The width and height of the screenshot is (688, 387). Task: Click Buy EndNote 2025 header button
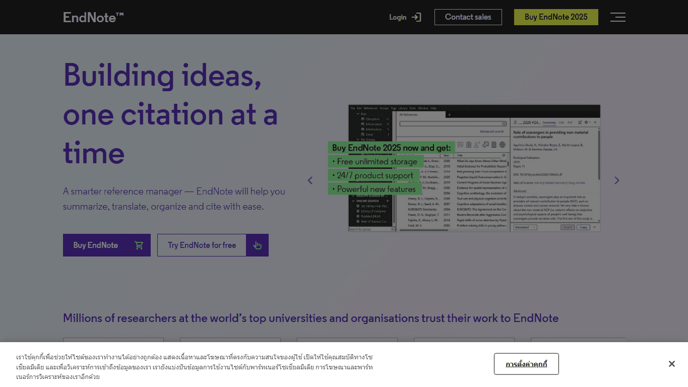(x=556, y=17)
